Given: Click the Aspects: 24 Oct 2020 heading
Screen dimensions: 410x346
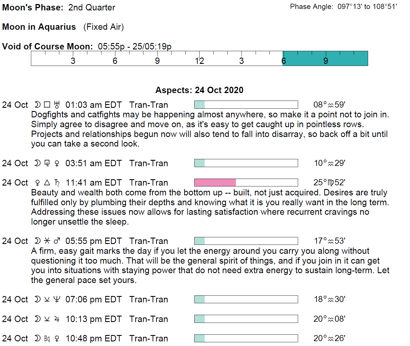Looking at the screenshot, I should (199, 90).
